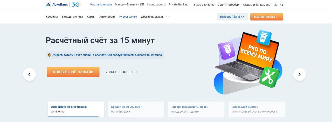Open the Другие продукты menu

point(153,17)
